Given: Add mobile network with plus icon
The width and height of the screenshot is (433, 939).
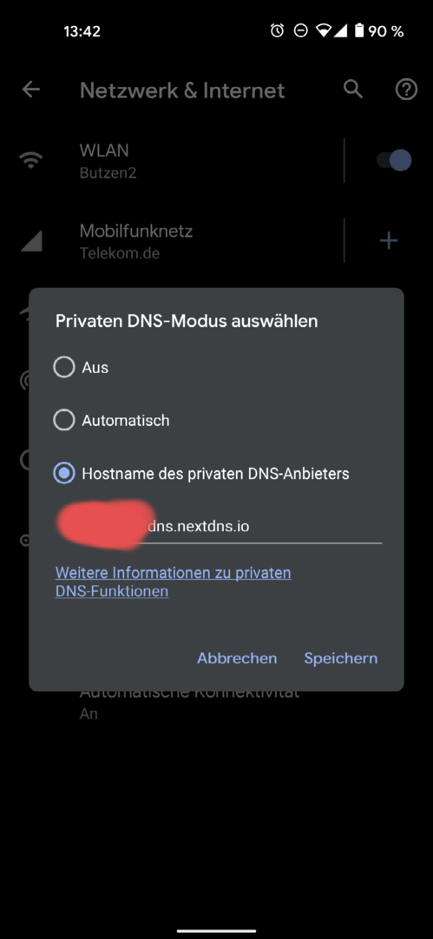Looking at the screenshot, I should 389,241.
